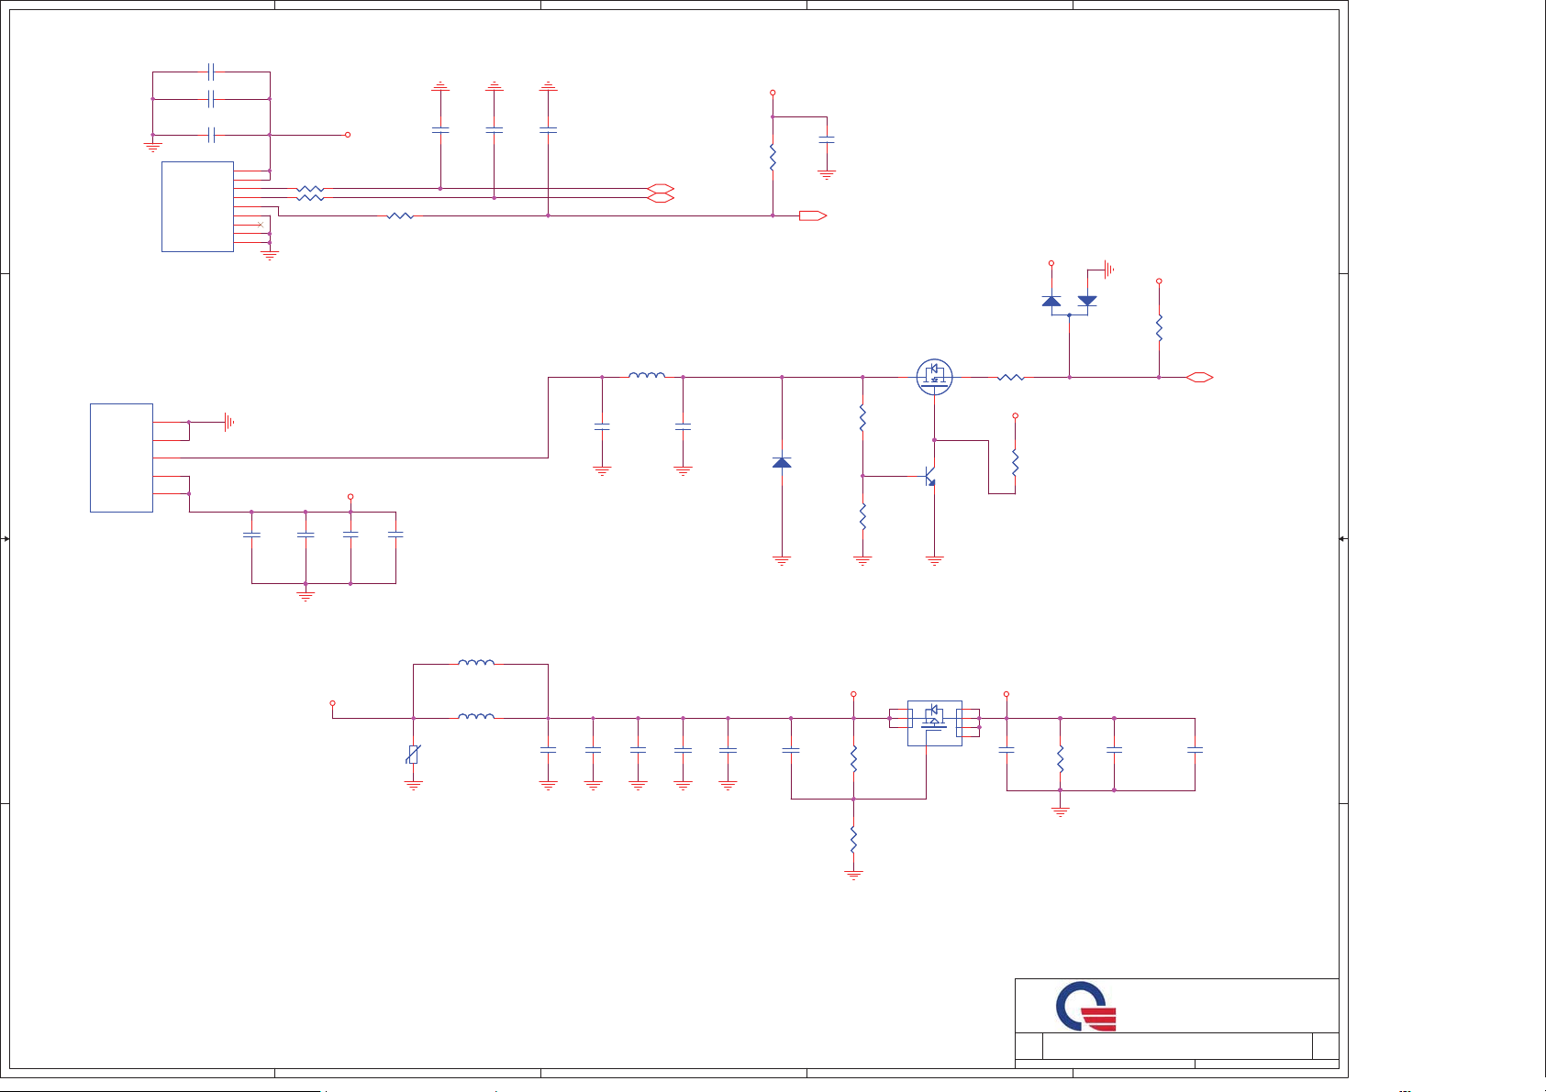
Task: Select the resistor on the third signal line at top
Action: (400, 215)
